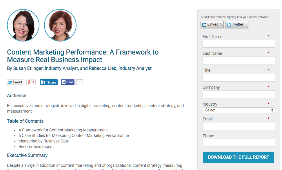Click the author byline text

(x=79, y=68)
